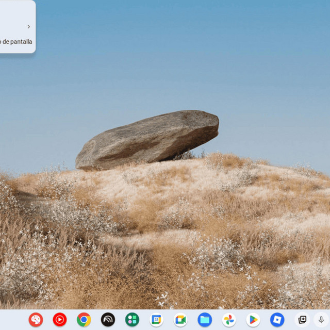330x330 pixels.
Task: Launch Roblox from the shelf
Action: [277, 320]
